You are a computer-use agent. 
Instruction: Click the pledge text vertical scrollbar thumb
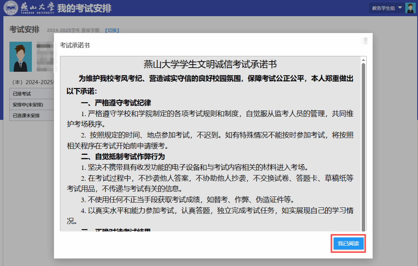point(363,147)
